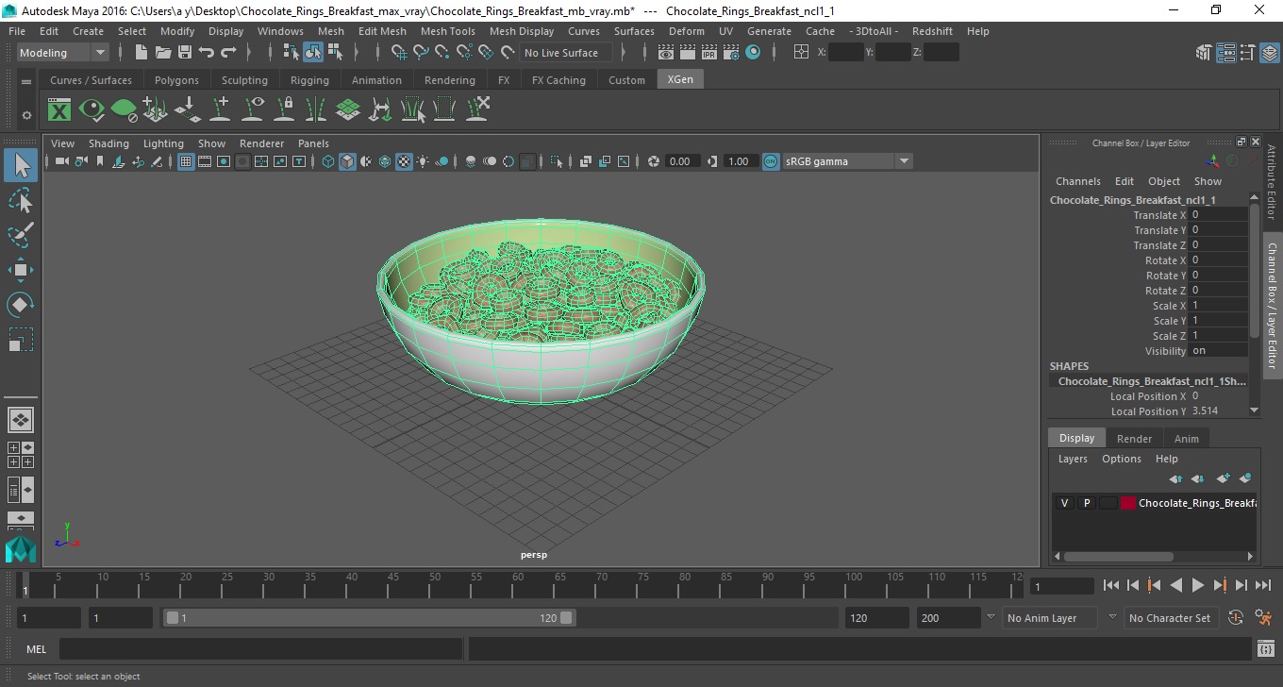Open the render settings icon

pos(731,53)
